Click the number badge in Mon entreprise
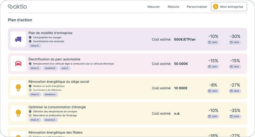 [x=215, y=7]
